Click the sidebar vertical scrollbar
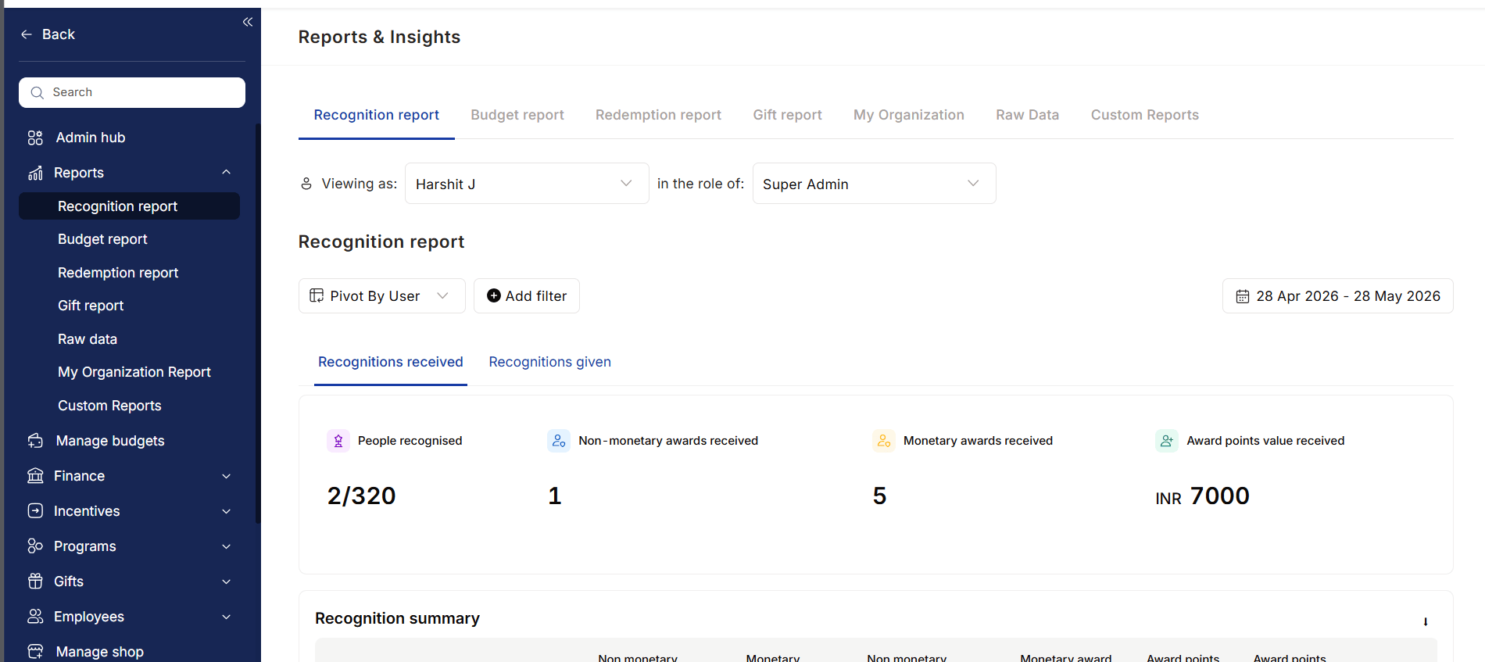Screen dimensions: 1485x662 point(258,322)
